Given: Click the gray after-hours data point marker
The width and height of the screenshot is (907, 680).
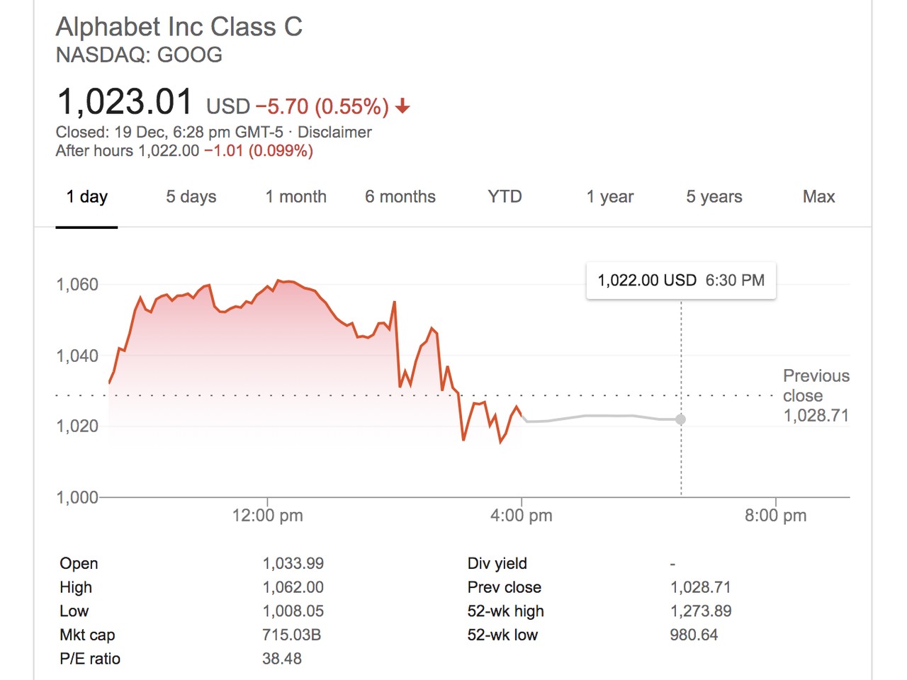Looking at the screenshot, I should tap(680, 419).
